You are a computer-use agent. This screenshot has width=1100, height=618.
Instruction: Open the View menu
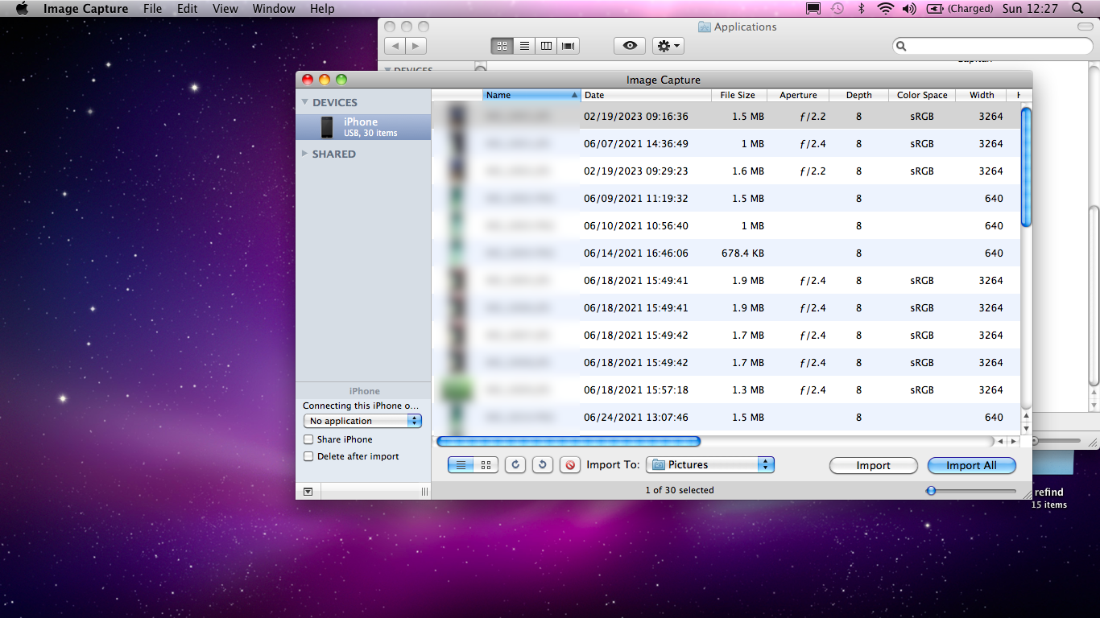coord(225,9)
